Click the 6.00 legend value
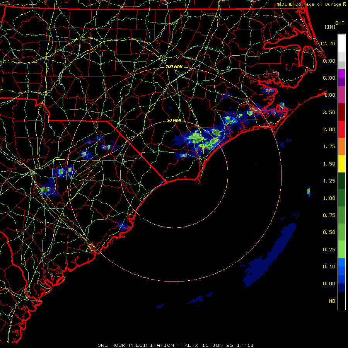348x348 pixels. tap(329, 78)
